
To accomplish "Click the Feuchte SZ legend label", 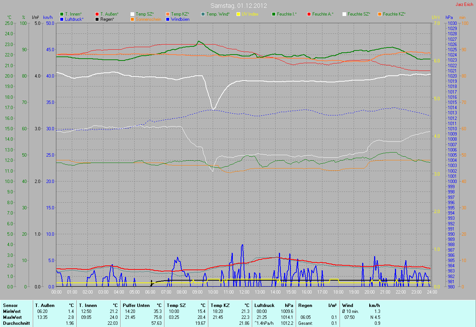I will [358, 14].
